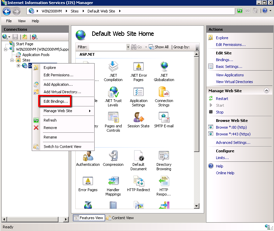Open .NET Trust Levels feature
Viewport: 274px width, 231px height.
click(x=113, y=97)
